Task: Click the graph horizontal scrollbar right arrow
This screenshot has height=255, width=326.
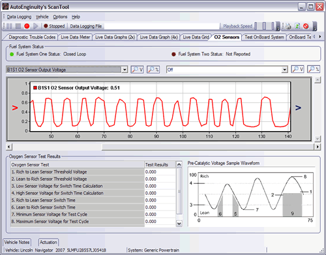Action: [x=318, y=147]
